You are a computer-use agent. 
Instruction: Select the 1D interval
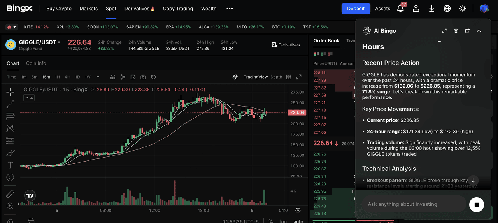(77, 77)
